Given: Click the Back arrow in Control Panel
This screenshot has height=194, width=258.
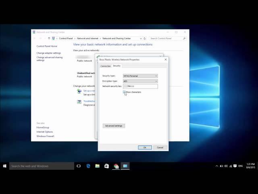Looking at the screenshot, I should tap(35, 38).
